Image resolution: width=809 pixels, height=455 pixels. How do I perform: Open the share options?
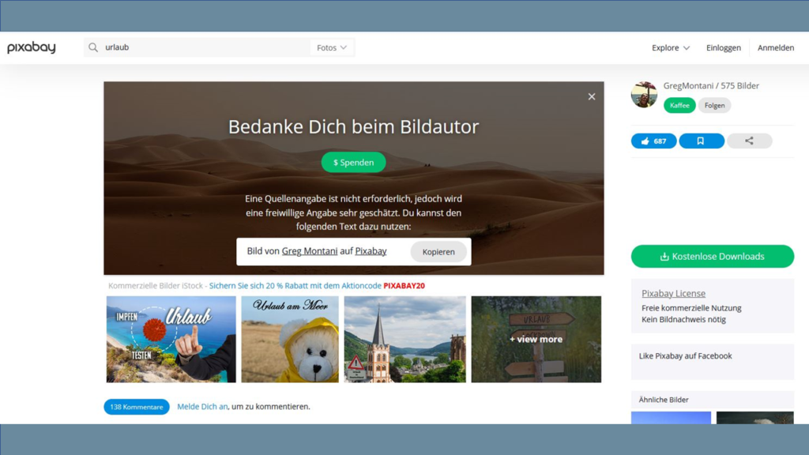[x=749, y=141]
